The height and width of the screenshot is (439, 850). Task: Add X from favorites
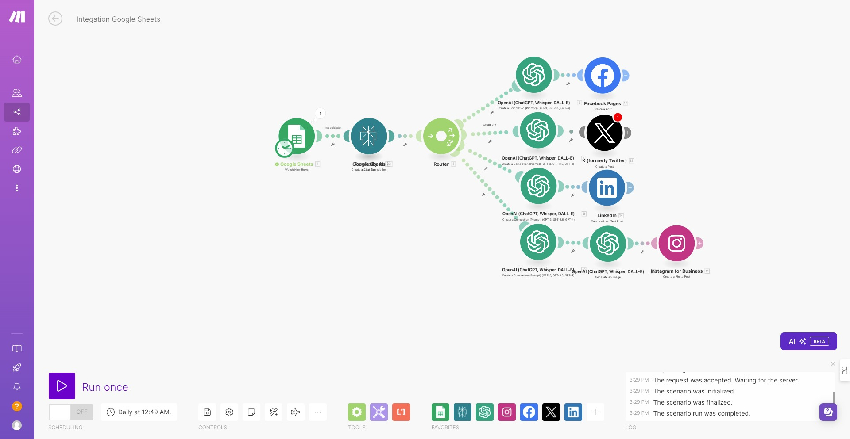[x=551, y=412]
